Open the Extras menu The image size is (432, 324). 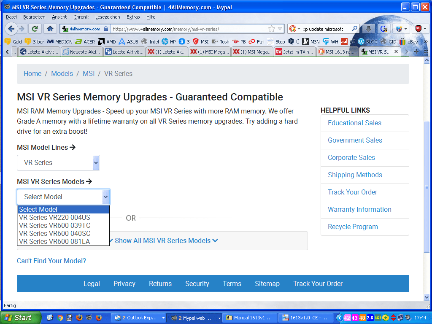click(x=133, y=17)
